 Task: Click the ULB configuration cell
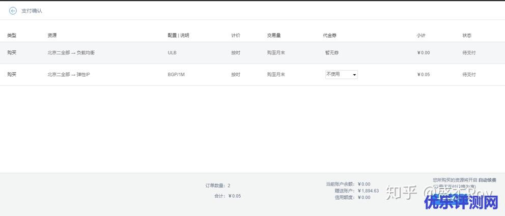172,52
